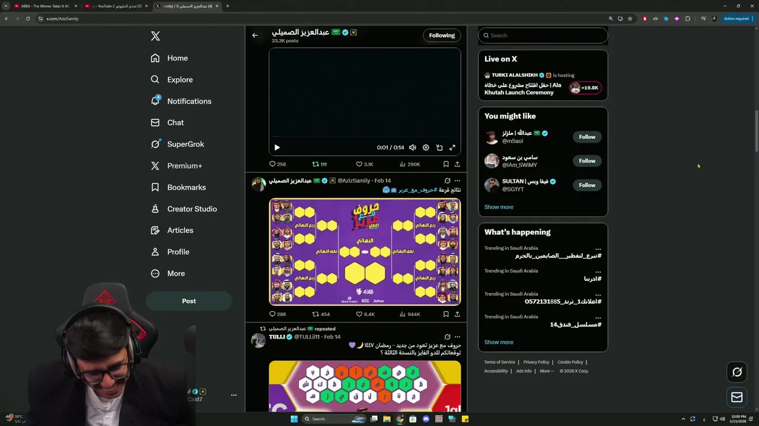Follow the @SG1YT account
The height and width of the screenshot is (426, 759).
587,185
